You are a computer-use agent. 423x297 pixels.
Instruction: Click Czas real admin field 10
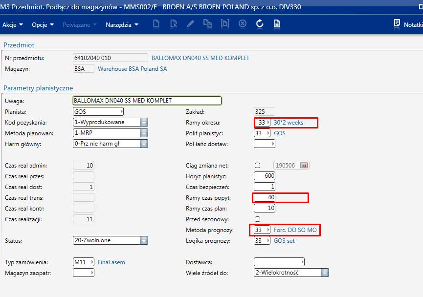pyautogui.click(x=83, y=166)
